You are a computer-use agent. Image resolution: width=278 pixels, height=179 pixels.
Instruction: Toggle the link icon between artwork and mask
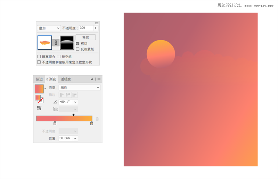click(56, 43)
